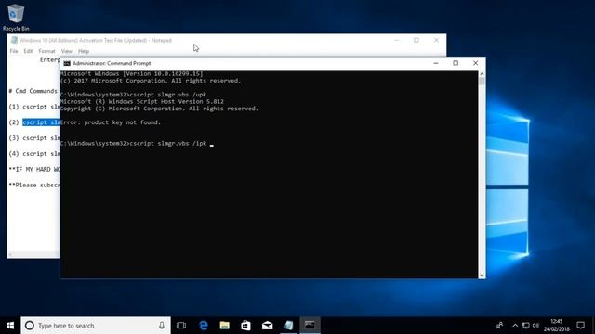Click the Administrator: Command Prompt title text

(x=112, y=63)
